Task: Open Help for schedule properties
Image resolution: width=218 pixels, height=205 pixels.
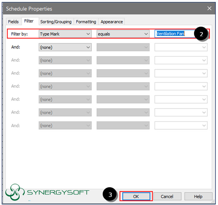Action: [198, 196]
